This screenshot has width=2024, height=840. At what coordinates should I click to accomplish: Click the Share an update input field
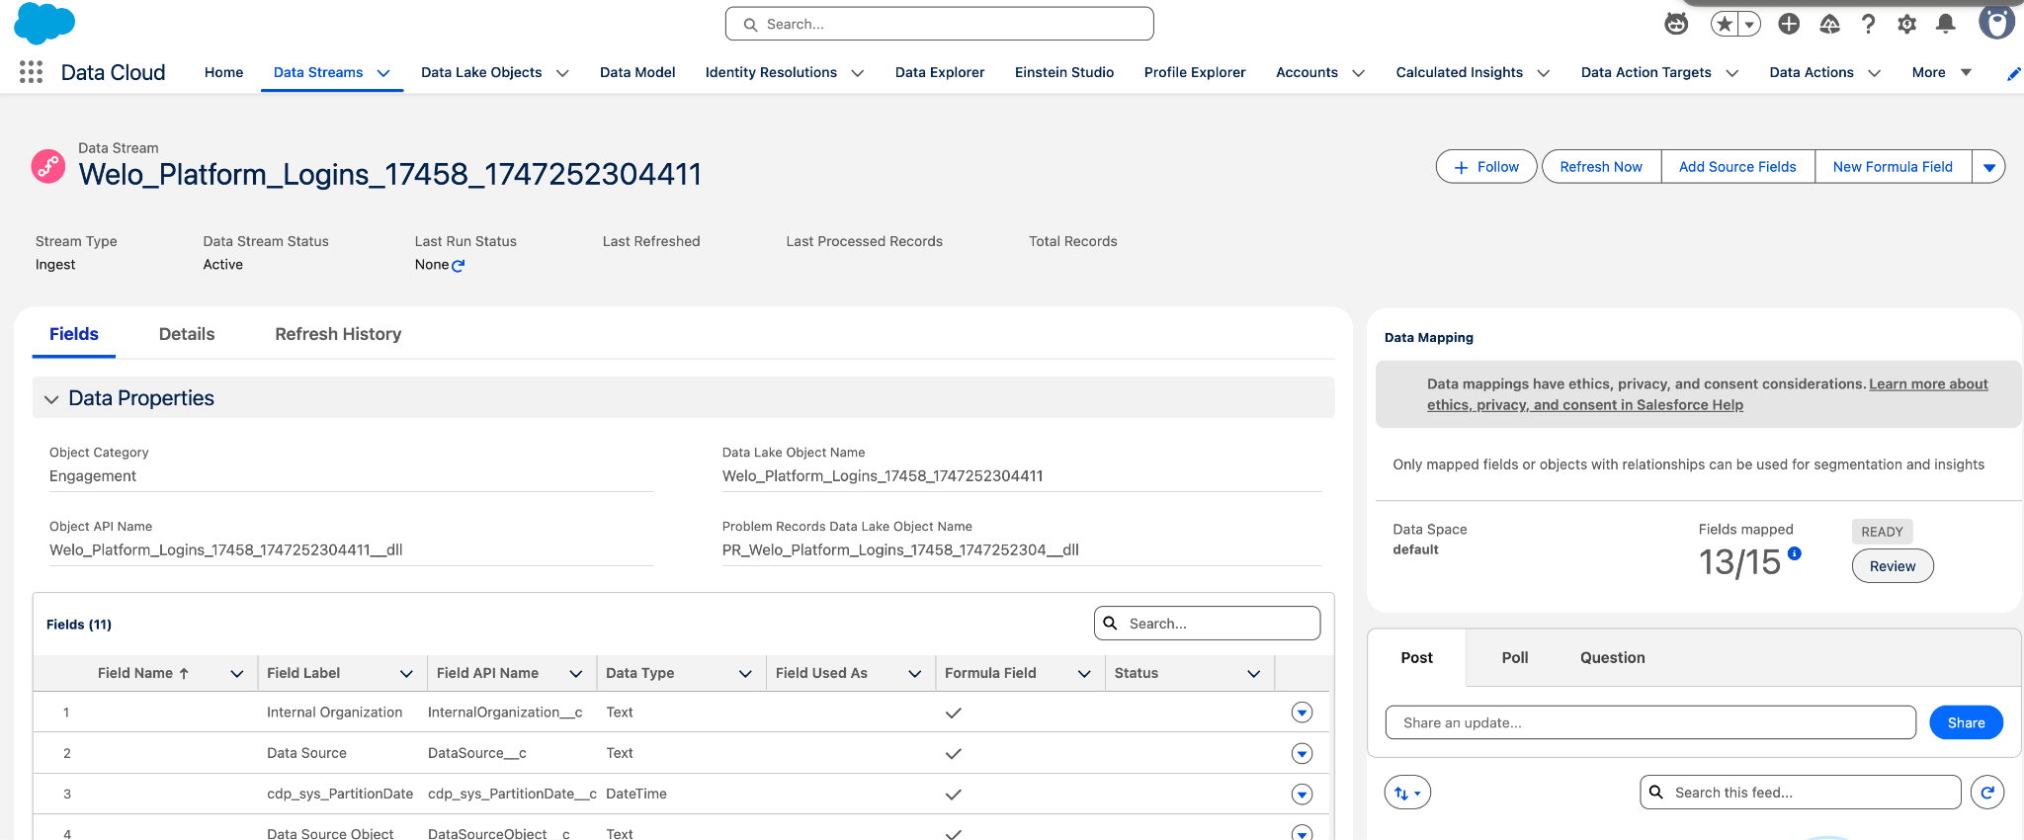[x=1649, y=723]
